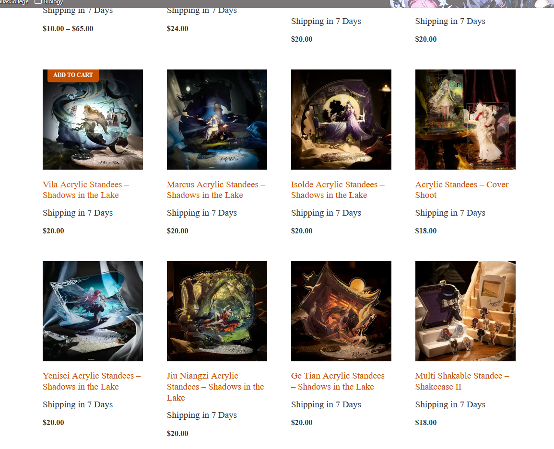
Task: Open Cover Shoot standees product image
Action: tap(465, 119)
